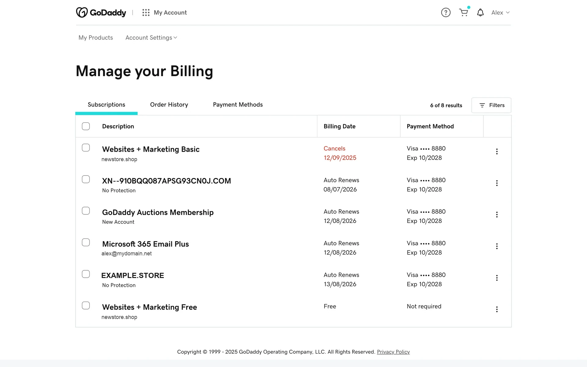The image size is (587, 367).
Task: Open the help question mark icon
Action: pos(446,13)
